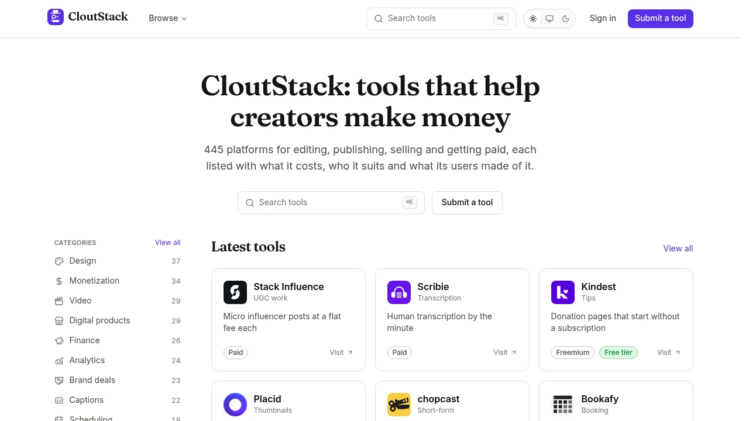749x421 pixels.
Task: Click the Browse chevron arrow
Action: 184,19
